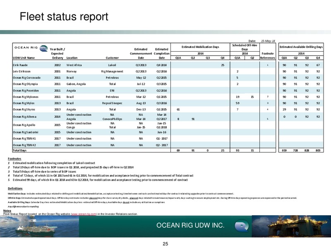The width and height of the screenshot is (331, 248).
Task: Click 'Estimated Mobilization Days' header
Action: pyautogui.click(x=200, y=47)
